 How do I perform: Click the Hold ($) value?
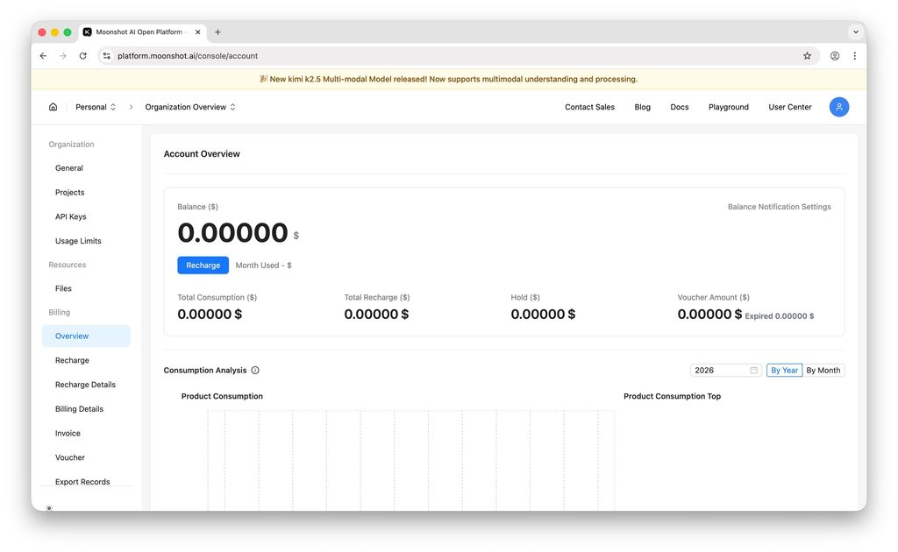[543, 314]
